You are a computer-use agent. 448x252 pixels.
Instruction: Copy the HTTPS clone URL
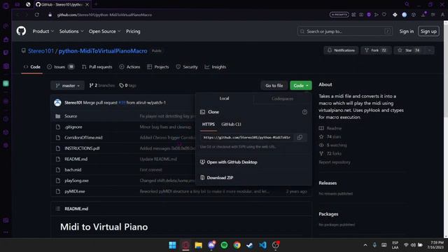point(300,137)
